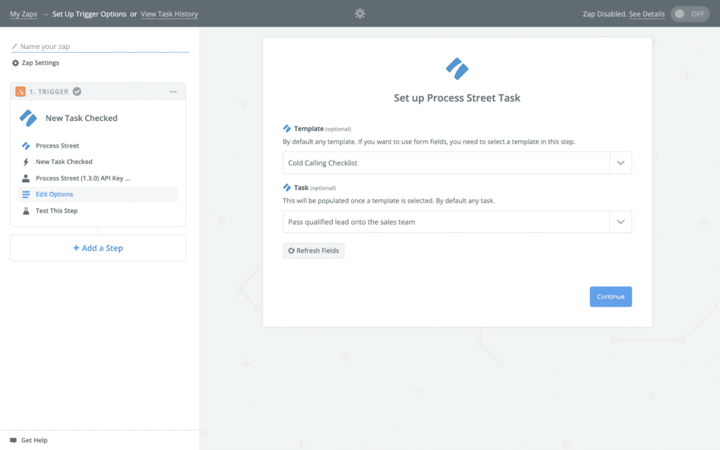Screen dimensions: 720x450
Task: Click the Refresh Fields button
Action: point(313,251)
